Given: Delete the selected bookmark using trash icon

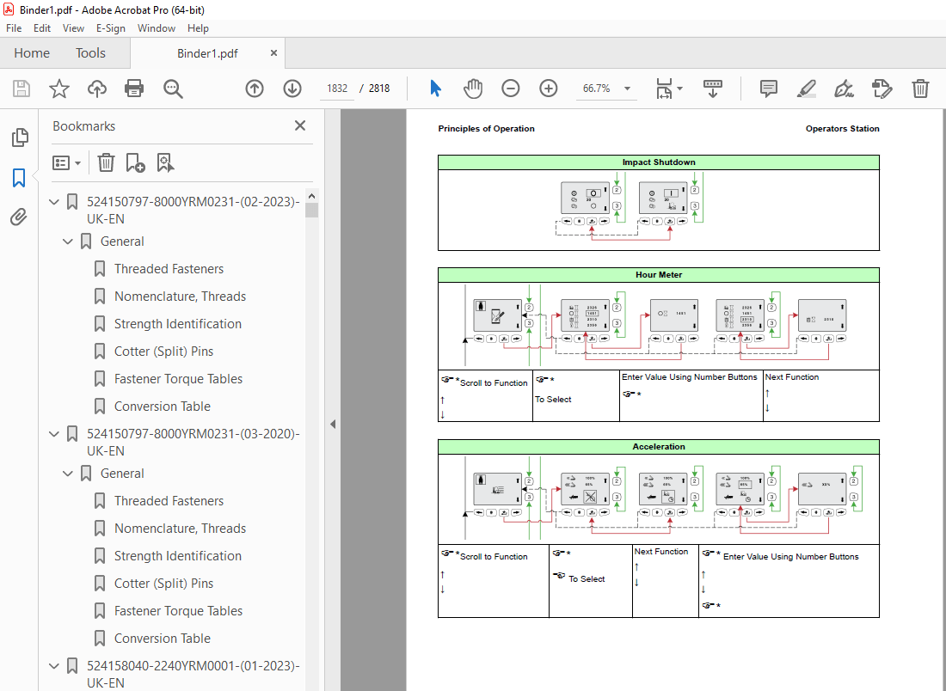Looking at the screenshot, I should coord(105,162).
